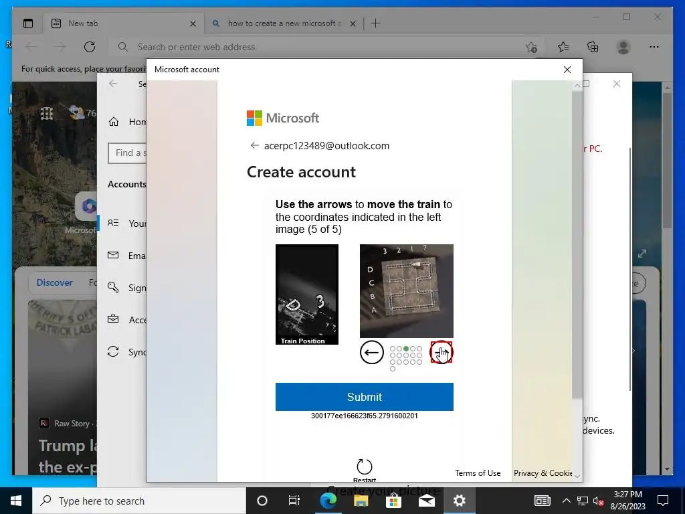Select the Discover feed tab
This screenshot has height=514, width=685.
[x=55, y=282]
